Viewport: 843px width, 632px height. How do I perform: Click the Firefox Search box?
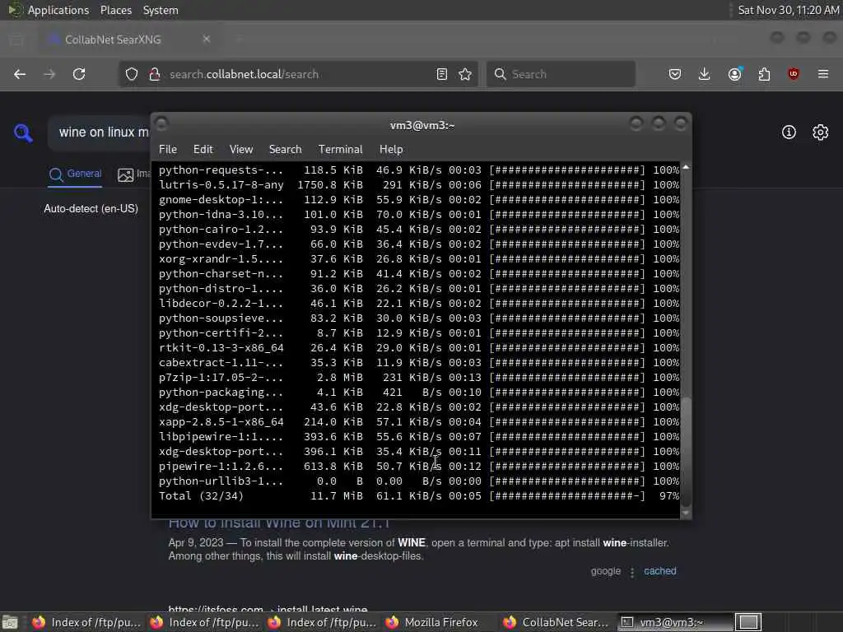[561, 74]
